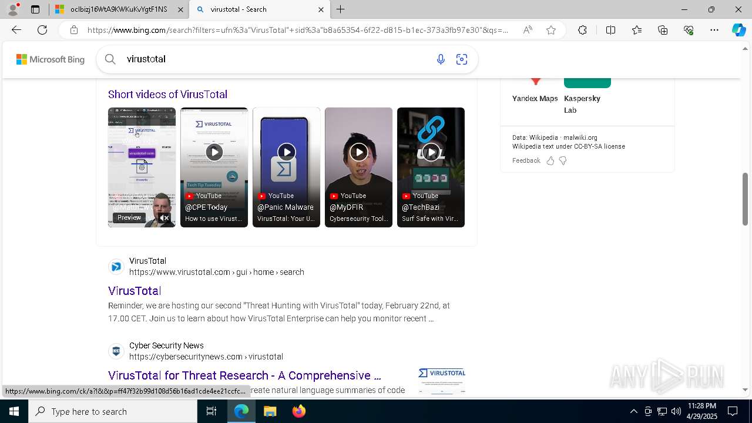Open File Explorer from the taskbar
Screen dimensions: 752x423
pos(270,411)
